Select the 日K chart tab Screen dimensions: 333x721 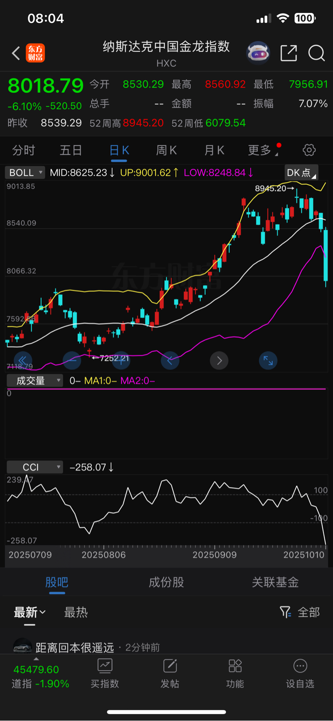pos(119,150)
